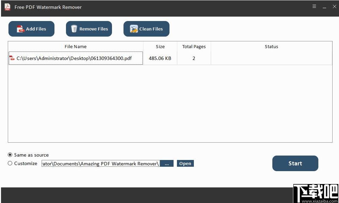
Task: Open the hamburger menu in title bar
Action: click(314, 6)
